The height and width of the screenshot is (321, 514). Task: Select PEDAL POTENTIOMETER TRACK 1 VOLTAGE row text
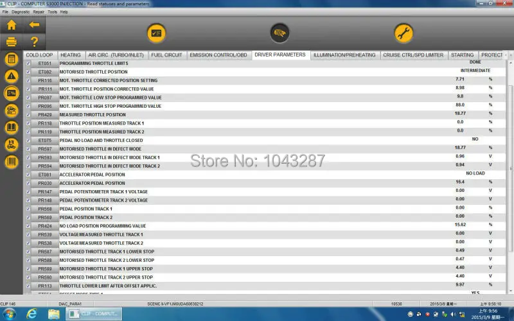(103, 191)
